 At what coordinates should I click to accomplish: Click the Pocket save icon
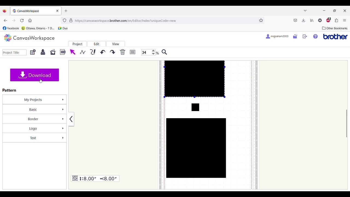(295, 21)
